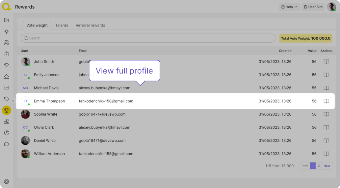Open the Help dropdown menu
Viewport: 340px width, 188px height.
coord(289,7)
